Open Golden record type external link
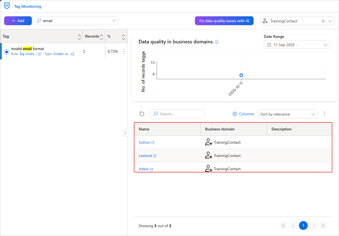 pyautogui.click(x=73, y=54)
